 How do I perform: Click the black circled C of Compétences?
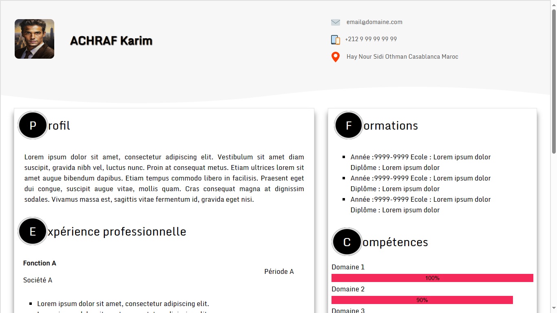point(347,242)
